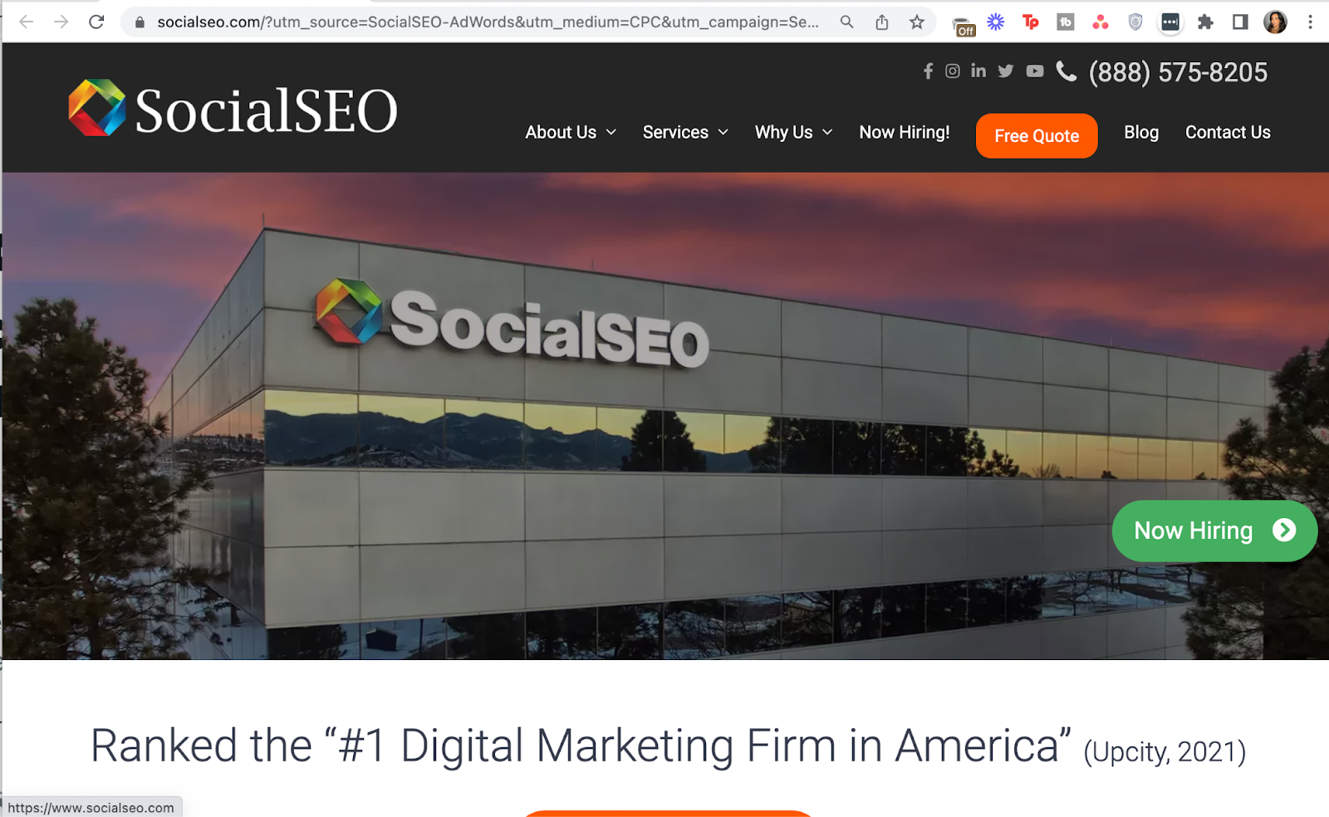
Task: Click the green Now Hiring button
Action: pyautogui.click(x=1214, y=531)
